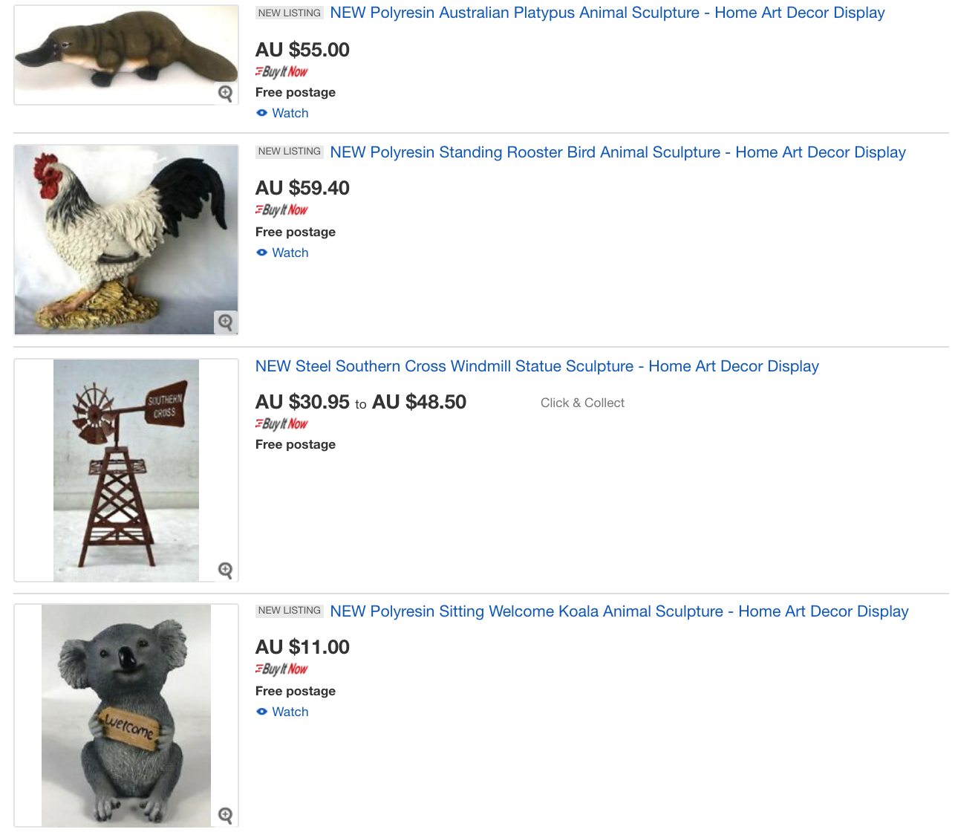The image size is (958, 835).
Task: Click the eye icon for rooster listing
Action: (261, 253)
